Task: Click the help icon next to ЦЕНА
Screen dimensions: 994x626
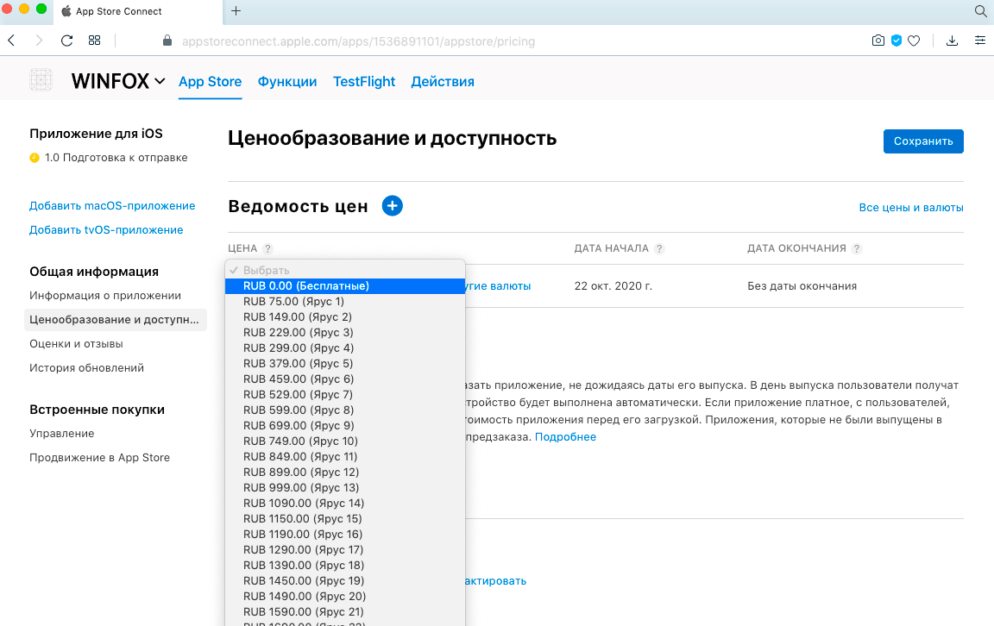Action: (x=267, y=249)
